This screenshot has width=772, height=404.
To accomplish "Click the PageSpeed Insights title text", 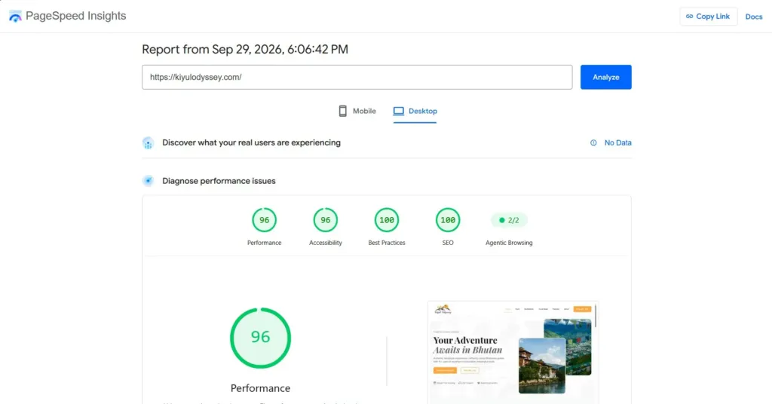I will 76,16.
